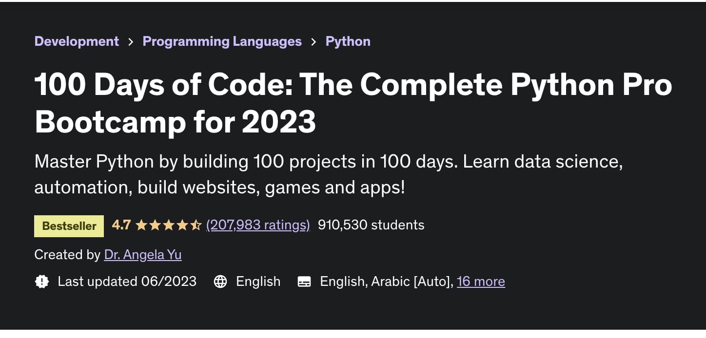Go to Programming Languages breadcrumb
This screenshot has height=338, width=706.
point(222,41)
